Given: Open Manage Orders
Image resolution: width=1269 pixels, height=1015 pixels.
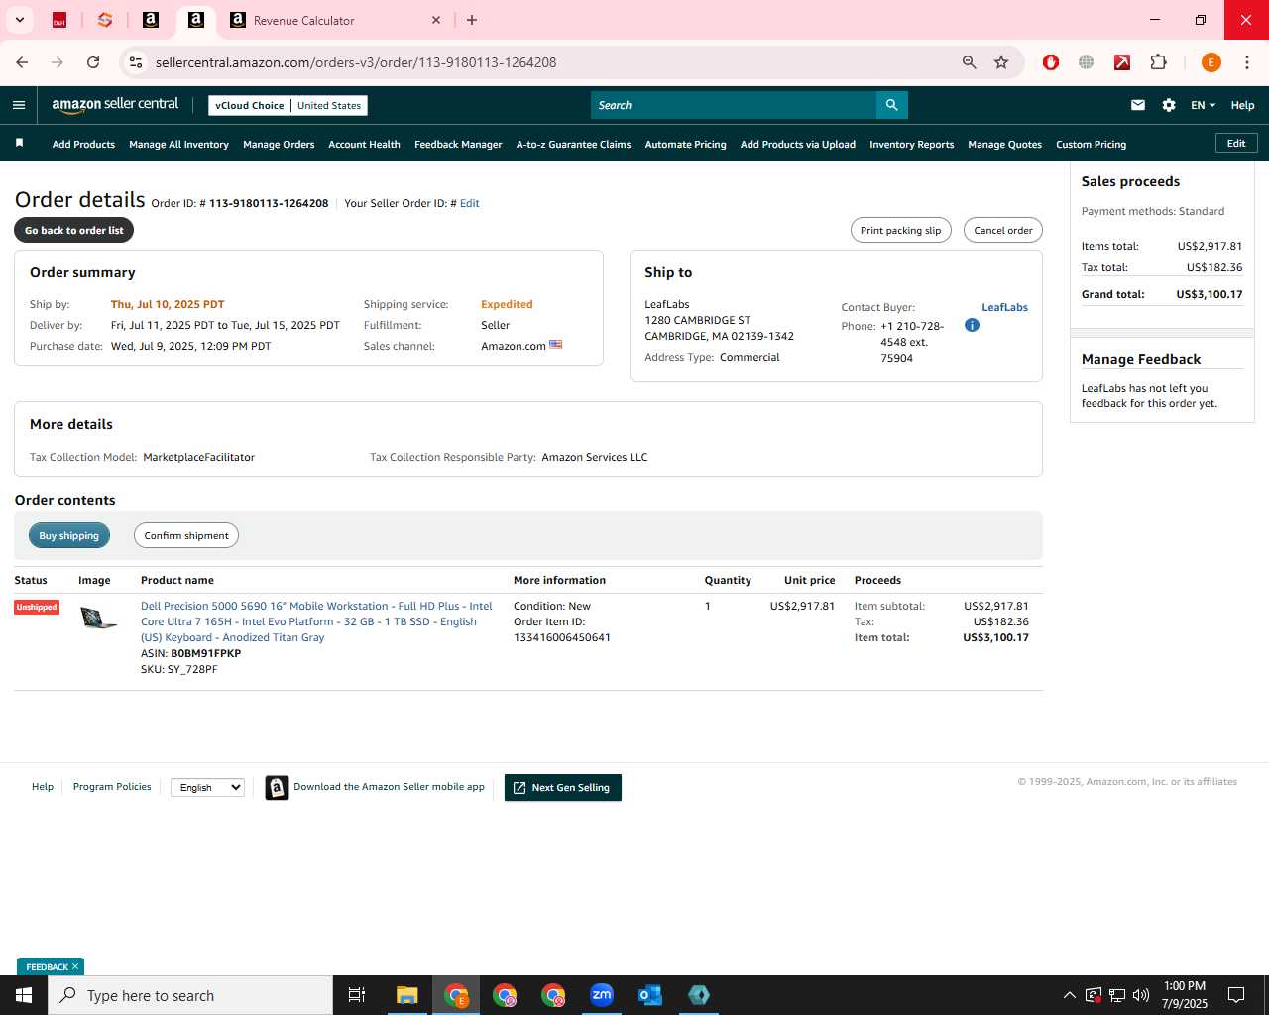Looking at the screenshot, I should tap(279, 144).
